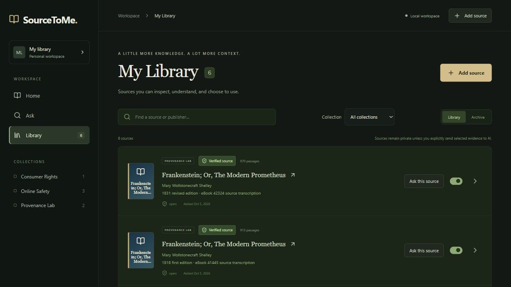The image size is (511, 287).
Task: Click the 6 sources count text
Action: coord(125,138)
